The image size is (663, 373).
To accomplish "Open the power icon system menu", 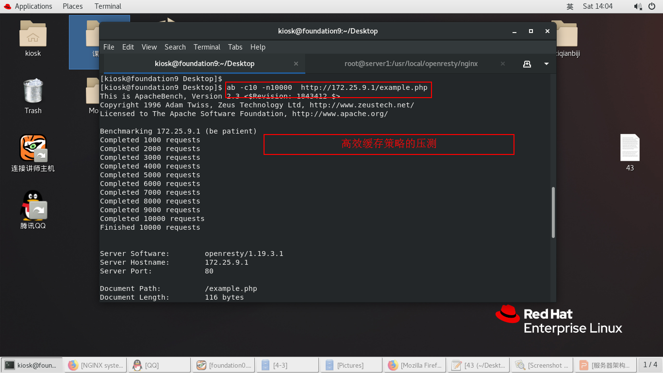I will (652, 6).
